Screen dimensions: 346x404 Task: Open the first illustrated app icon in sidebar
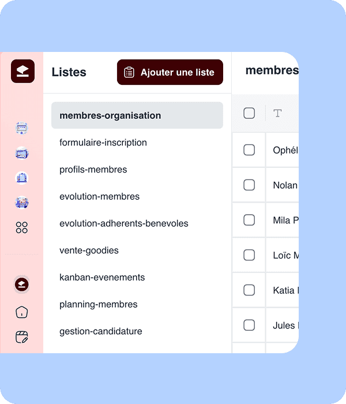(x=22, y=128)
